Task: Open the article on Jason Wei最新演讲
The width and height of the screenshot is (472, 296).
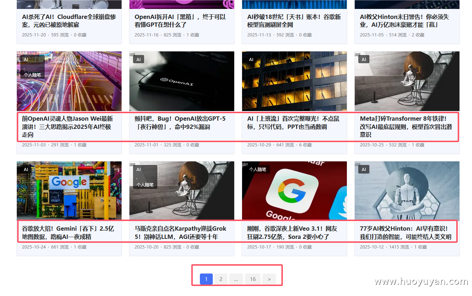Action: (x=67, y=126)
